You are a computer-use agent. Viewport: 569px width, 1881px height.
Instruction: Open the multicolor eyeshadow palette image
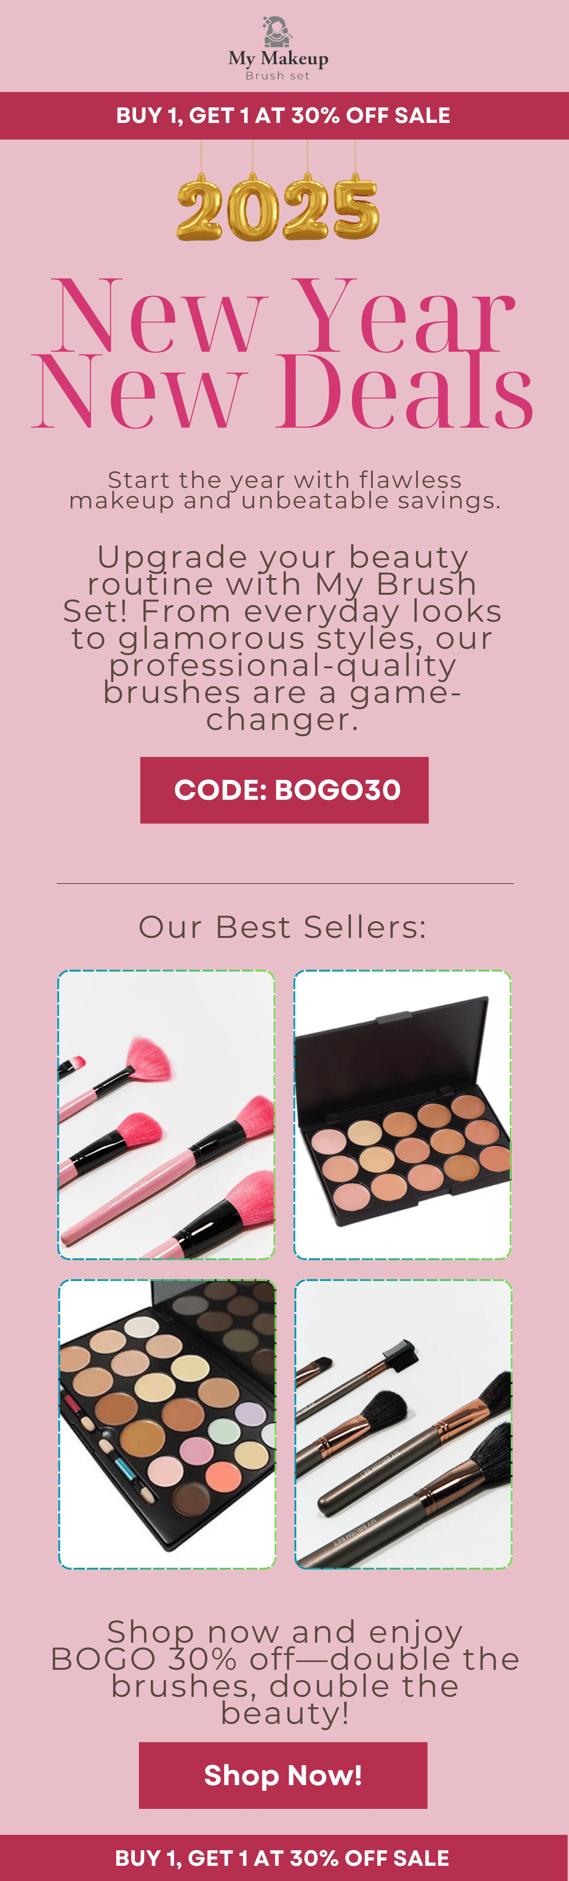point(167,1424)
